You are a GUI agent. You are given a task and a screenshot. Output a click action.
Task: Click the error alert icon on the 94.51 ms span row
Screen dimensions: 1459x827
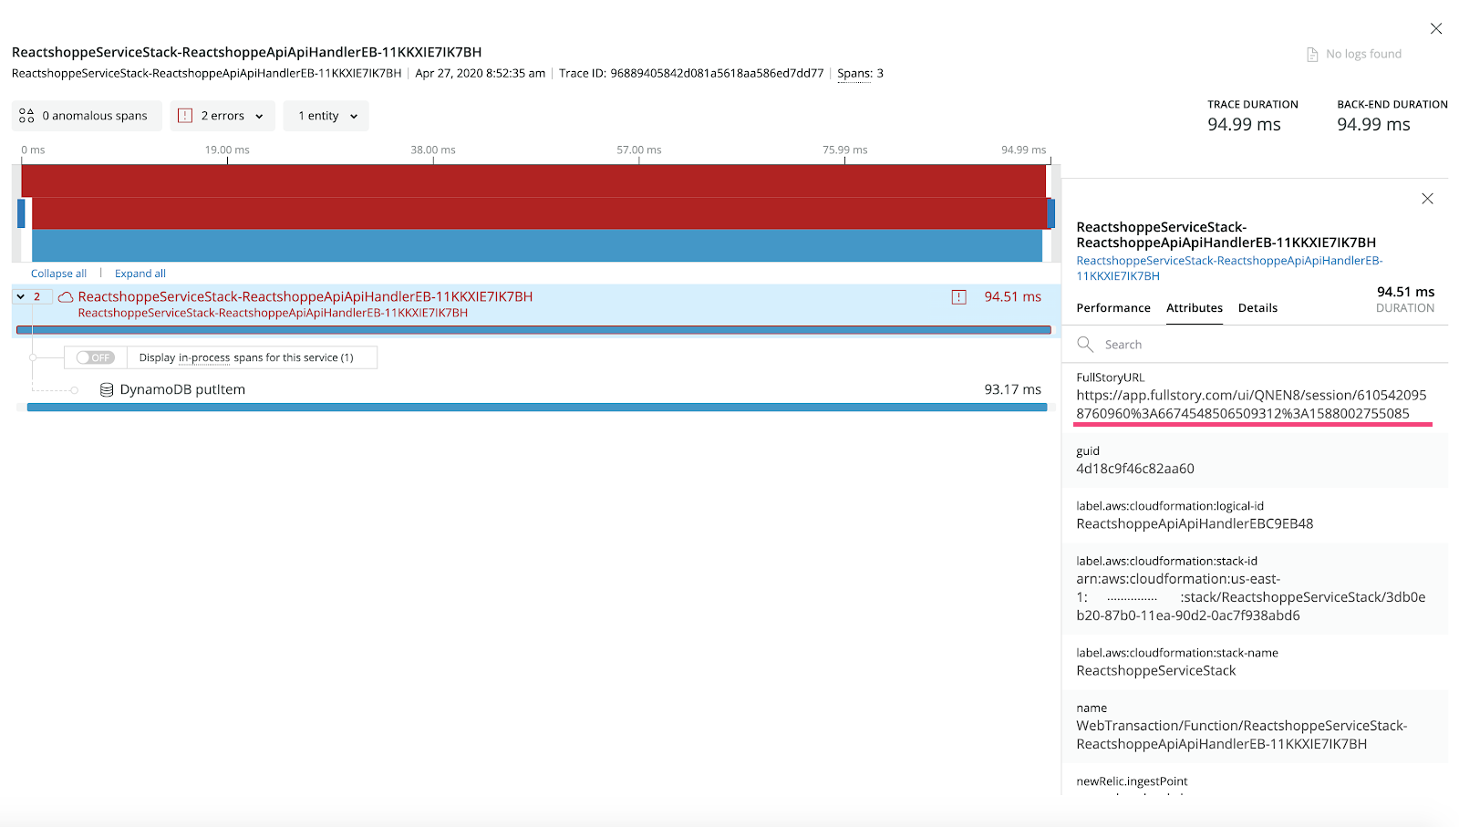(x=959, y=297)
